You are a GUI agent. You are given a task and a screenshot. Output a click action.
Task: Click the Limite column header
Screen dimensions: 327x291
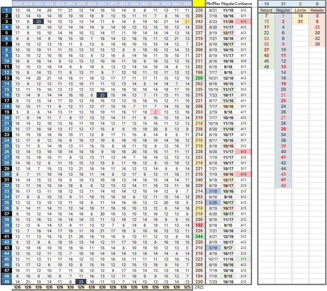pyautogui.click(x=300, y=10)
